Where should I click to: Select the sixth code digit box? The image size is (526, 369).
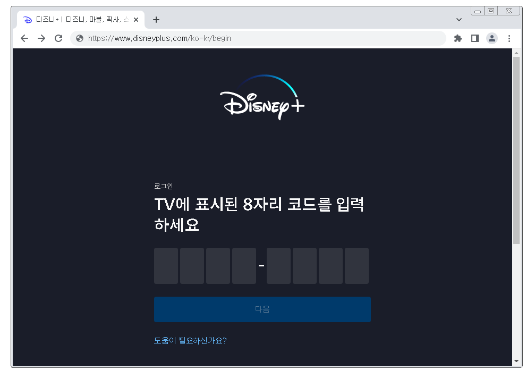point(304,266)
